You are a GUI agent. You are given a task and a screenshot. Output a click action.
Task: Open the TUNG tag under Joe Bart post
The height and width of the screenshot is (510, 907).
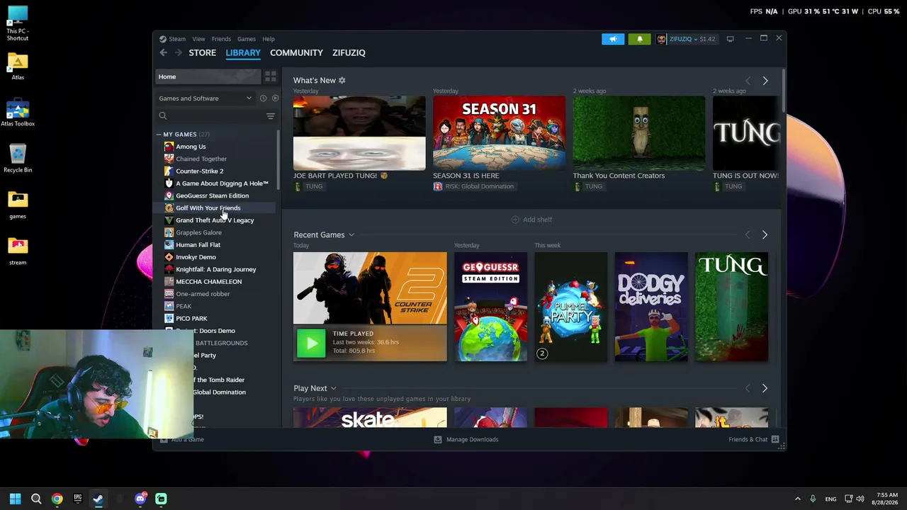click(x=309, y=186)
